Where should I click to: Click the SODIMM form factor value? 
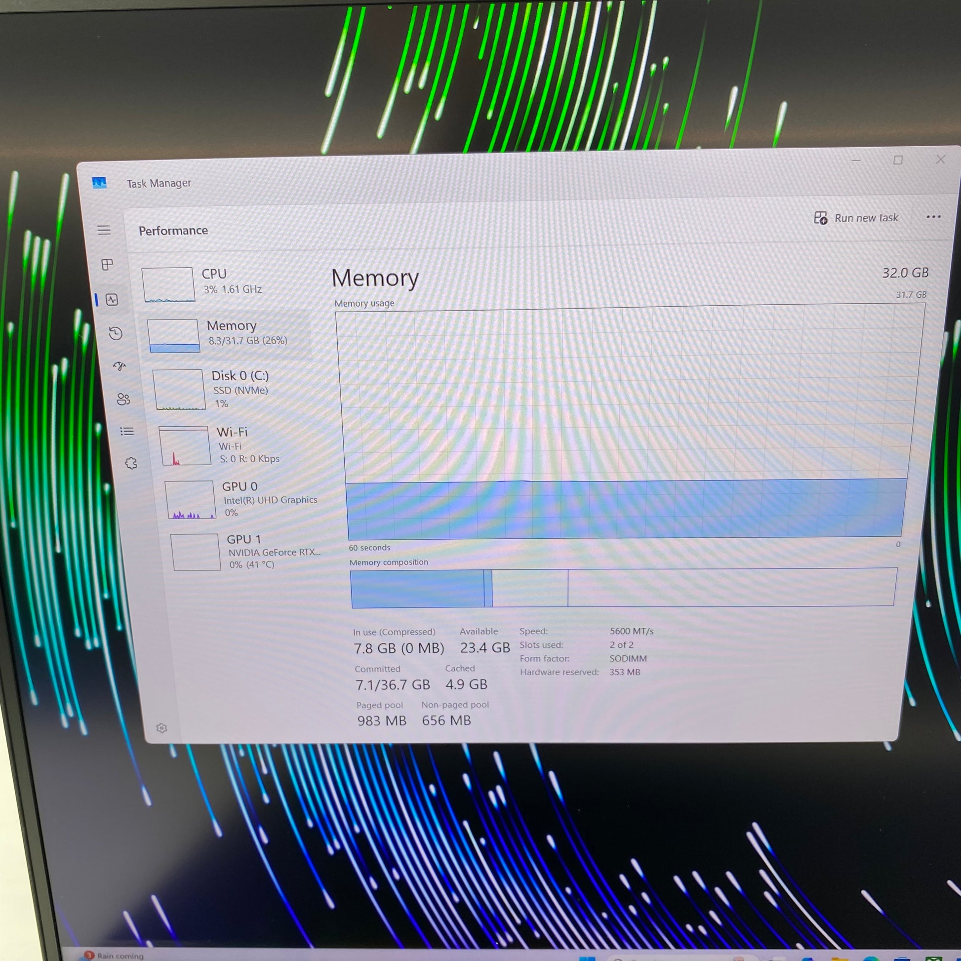(628, 659)
